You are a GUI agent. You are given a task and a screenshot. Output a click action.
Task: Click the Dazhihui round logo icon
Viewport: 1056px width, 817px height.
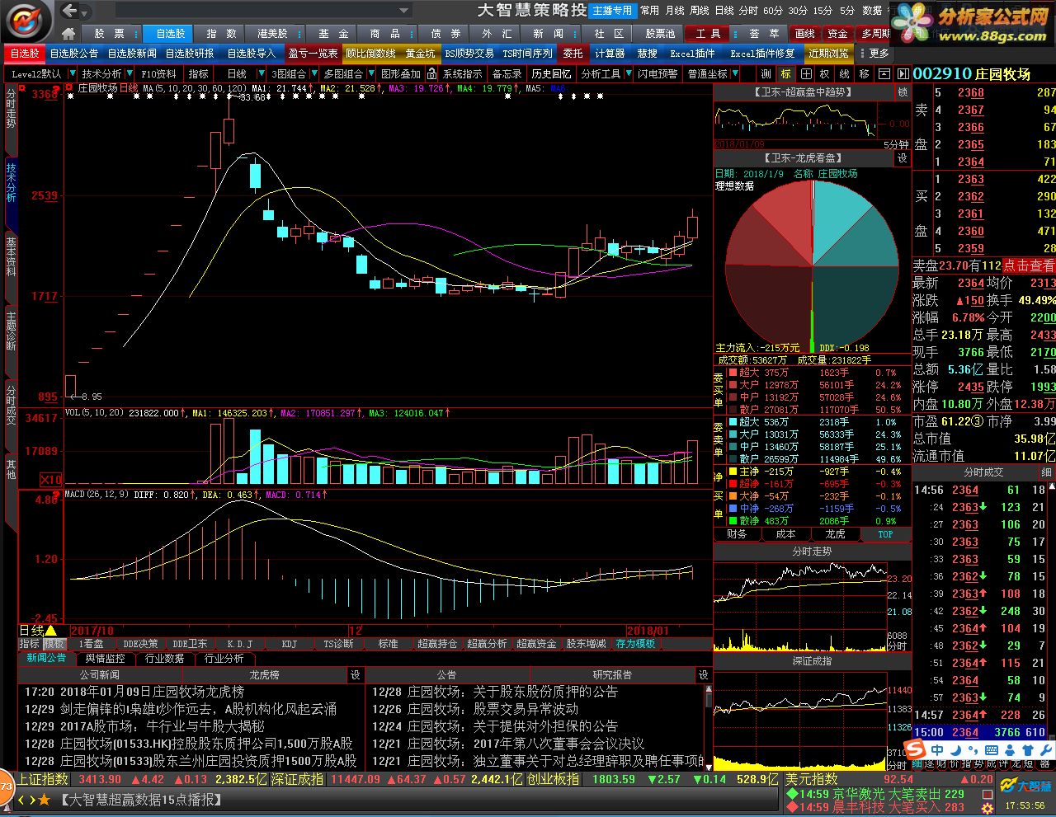pos(26,20)
